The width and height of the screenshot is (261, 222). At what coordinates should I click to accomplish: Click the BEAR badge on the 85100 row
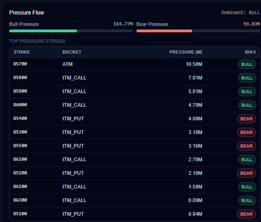click(x=246, y=214)
